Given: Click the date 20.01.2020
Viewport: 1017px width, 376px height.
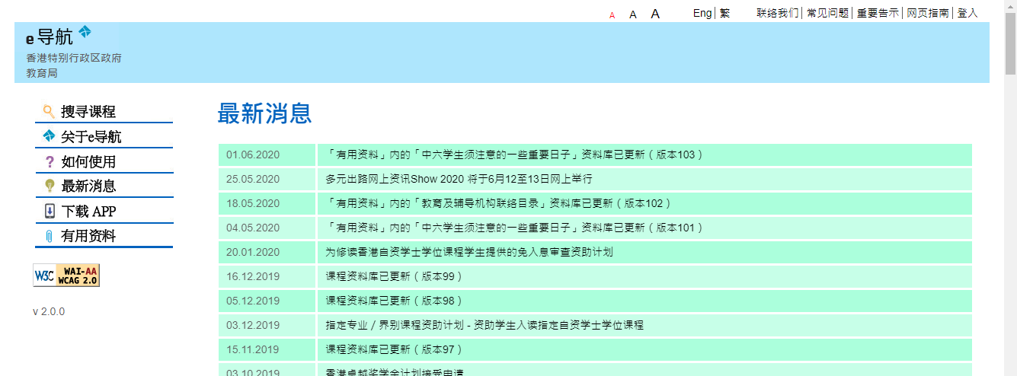Looking at the screenshot, I should click(253, 252).
